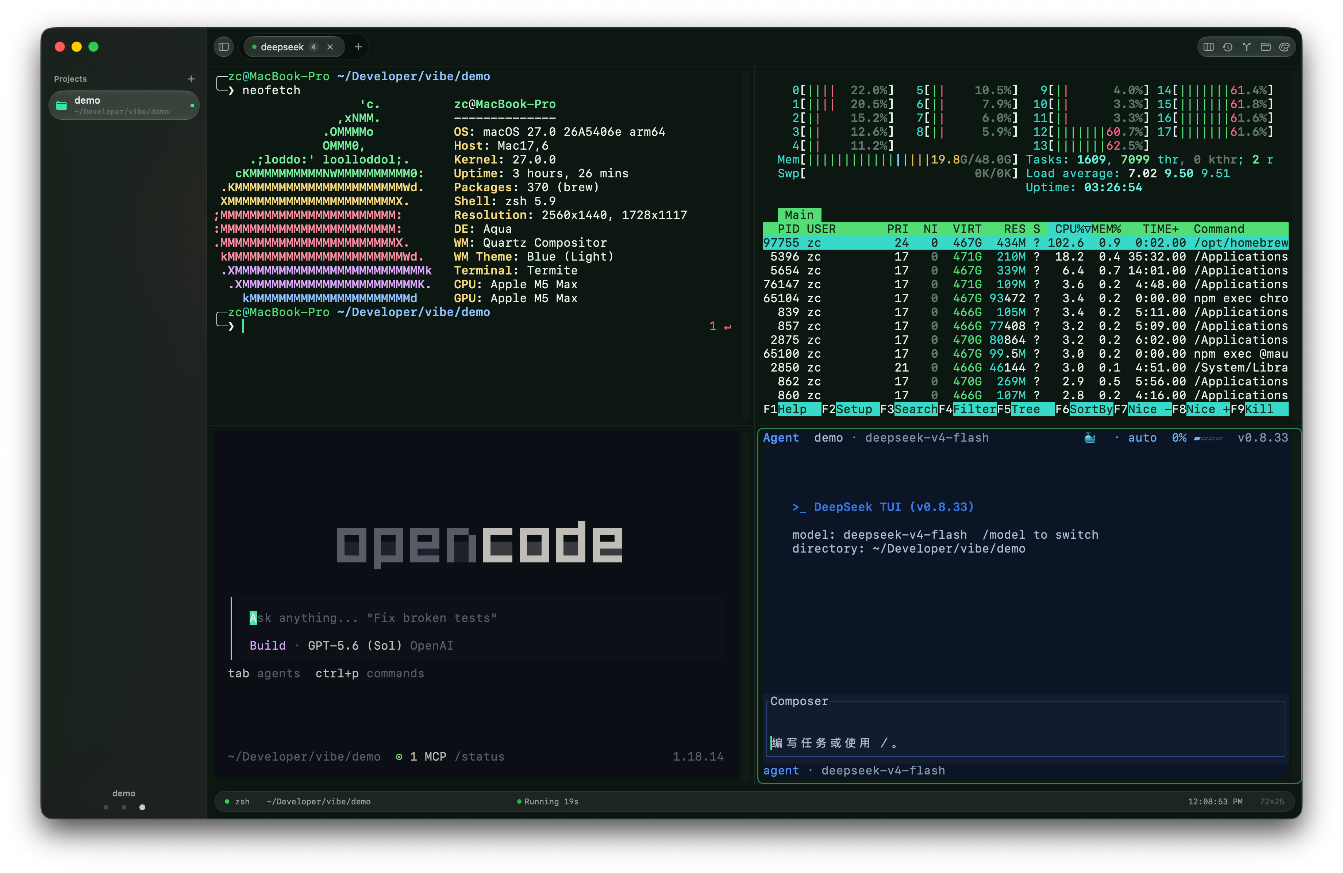1343x873 pixels.
Task: Toggle F5 Tree view in htop
Action: point(1026,410)
